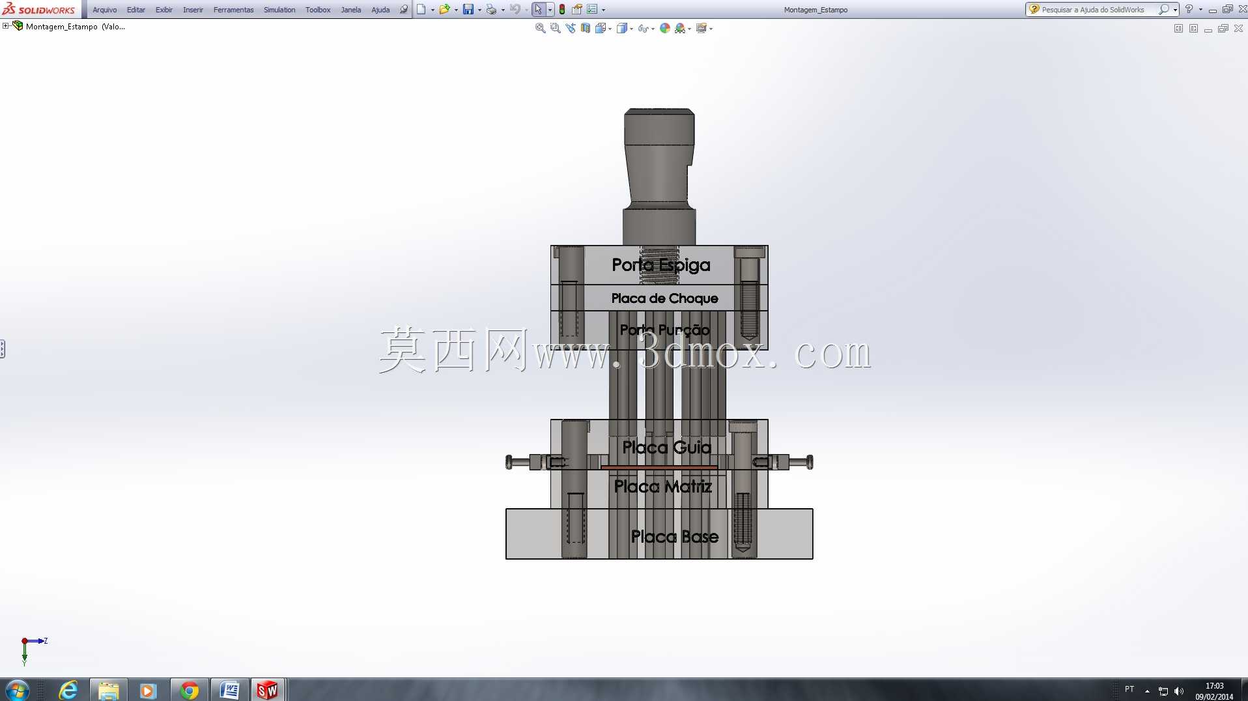Save the assembly with the floppy disk icon
The image size is (1248, 701).
tap(468, 9)
